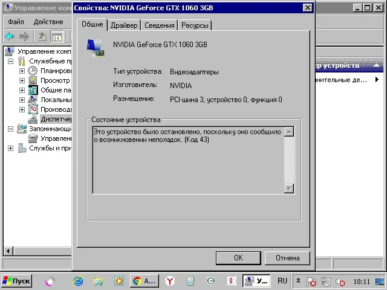Click inside the device status text box
Screen dimensions: 387x290
pyautogui.click(x=188, y=160)
